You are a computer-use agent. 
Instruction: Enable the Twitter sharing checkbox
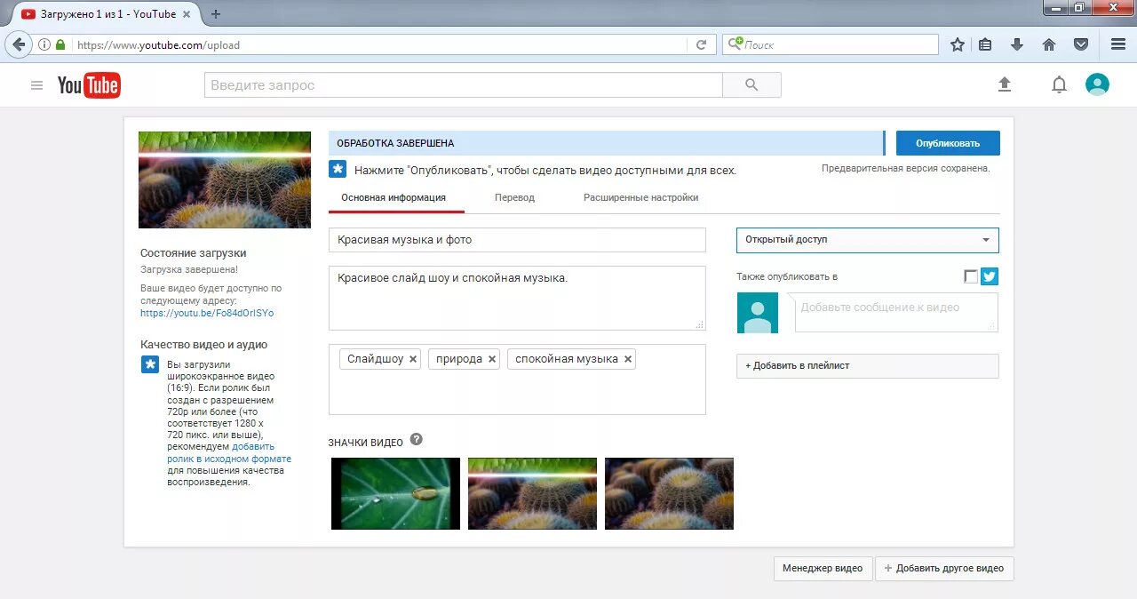(x=971, y=276)
